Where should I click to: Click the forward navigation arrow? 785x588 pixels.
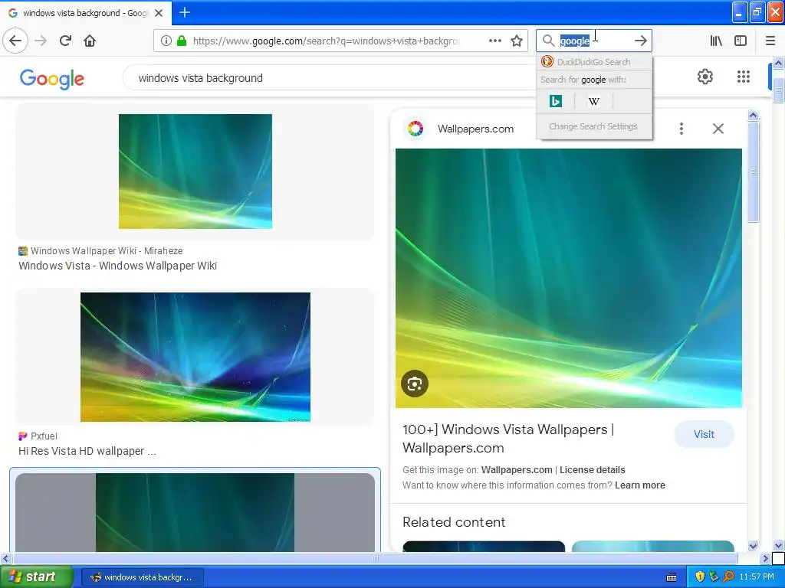(x=41, y=41)
